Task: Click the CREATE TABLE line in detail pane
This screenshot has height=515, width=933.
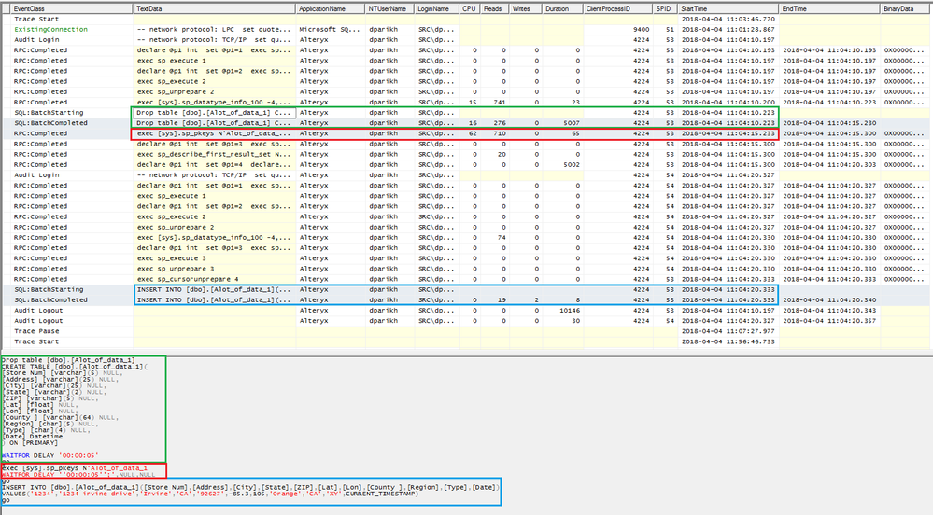Action: (x=75, y=367)
